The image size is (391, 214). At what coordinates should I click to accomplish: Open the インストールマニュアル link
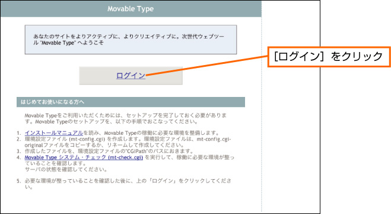pos(53,133)
